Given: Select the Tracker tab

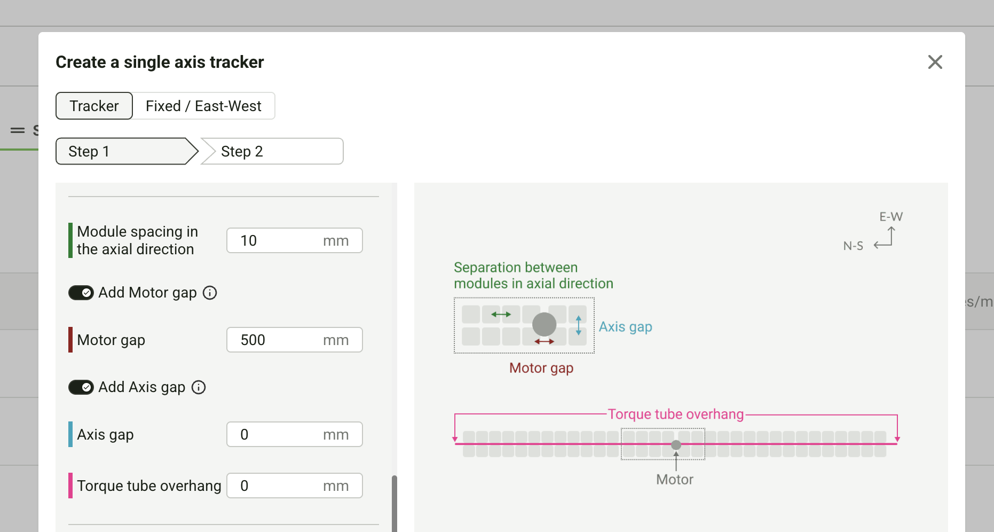Looking at the screenshot, I should click(94, 106).
